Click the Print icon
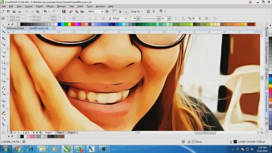This screenshot has height=153, width=272. [x=20, y=11]
